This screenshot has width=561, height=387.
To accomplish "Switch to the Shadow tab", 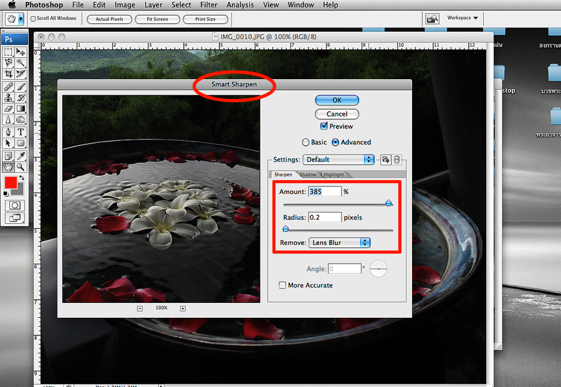I will point(308,174).
